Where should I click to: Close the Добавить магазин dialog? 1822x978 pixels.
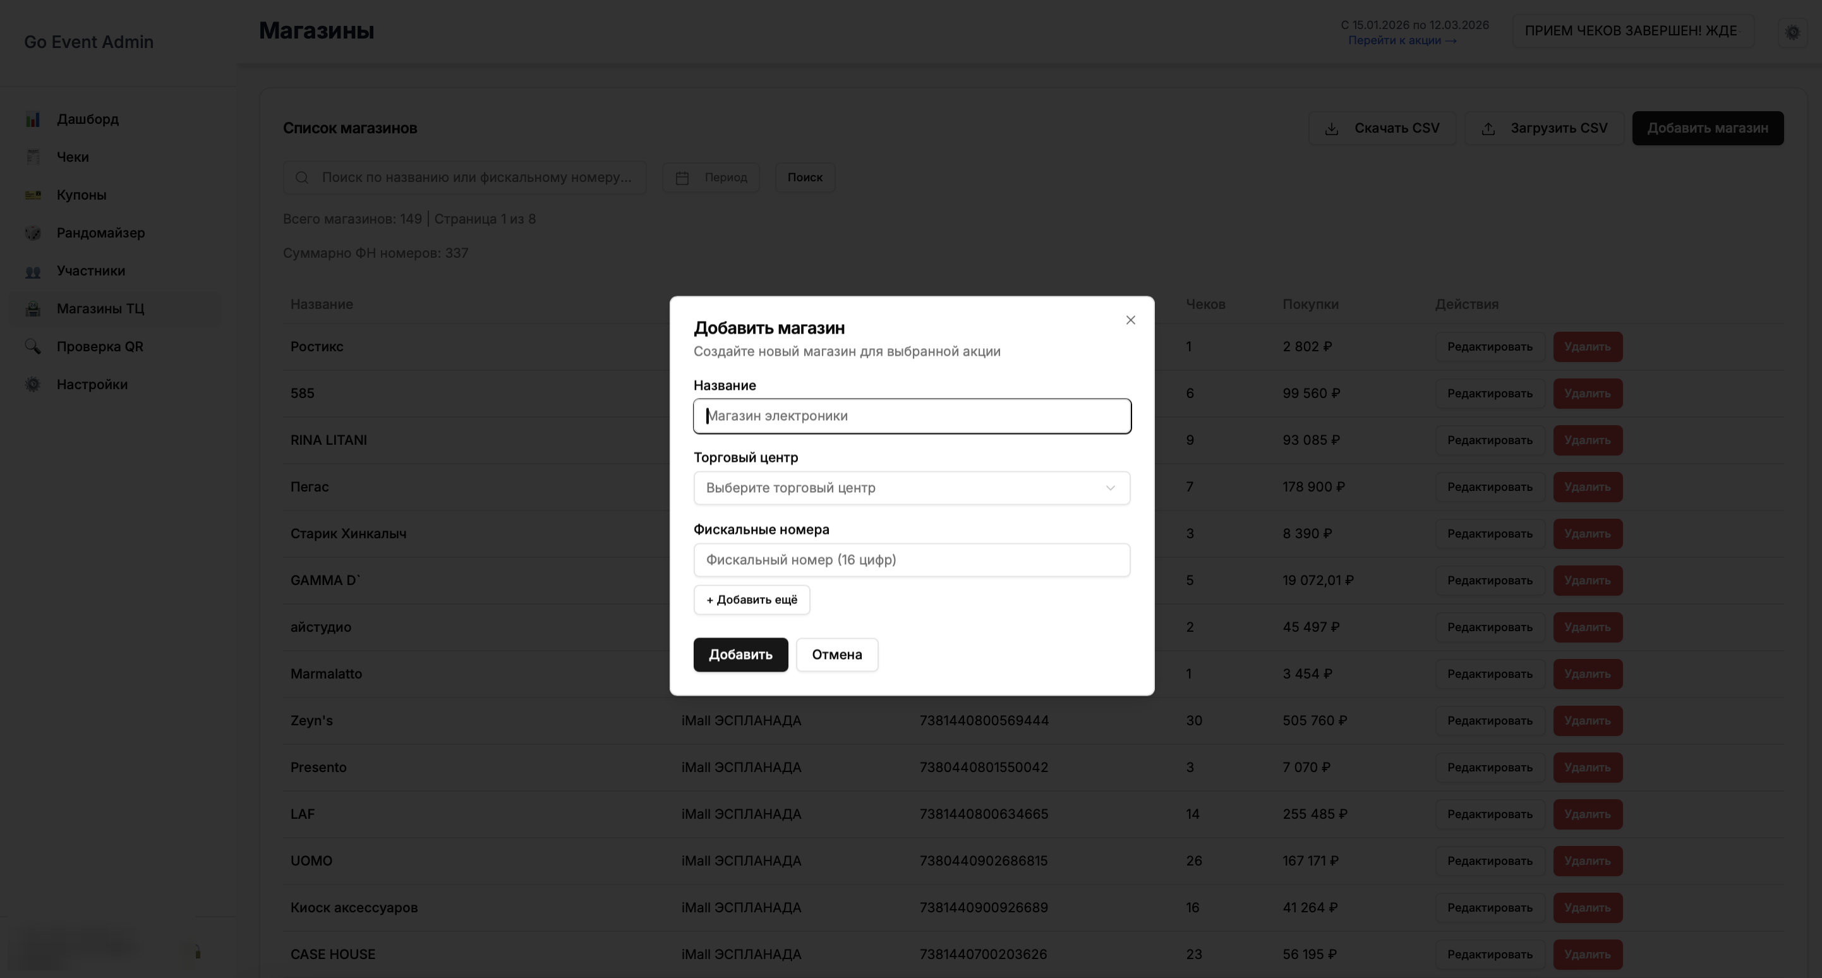[x=1130, y=320]
